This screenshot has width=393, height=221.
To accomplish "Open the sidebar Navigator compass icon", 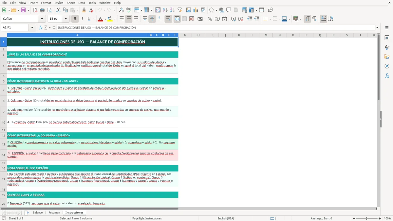I will coord(387,66).
